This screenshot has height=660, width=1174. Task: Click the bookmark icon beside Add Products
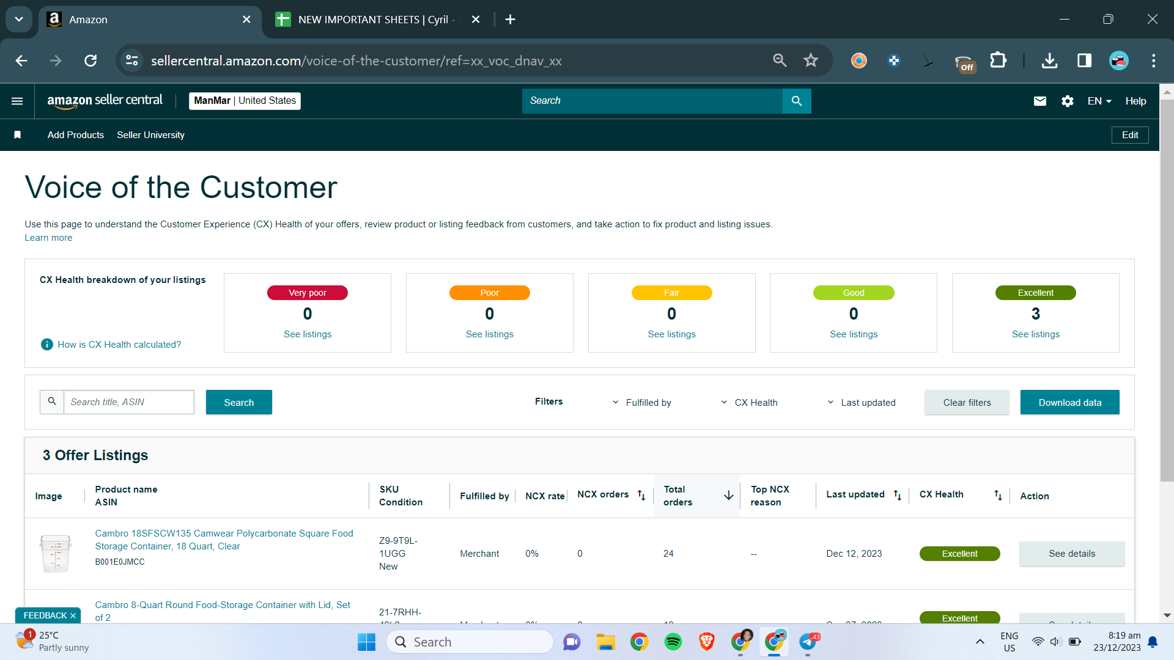pos(18,135)
